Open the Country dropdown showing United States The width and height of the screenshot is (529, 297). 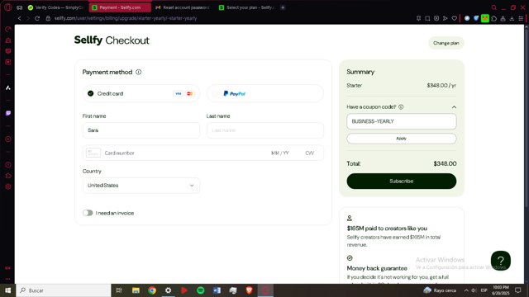141,185
